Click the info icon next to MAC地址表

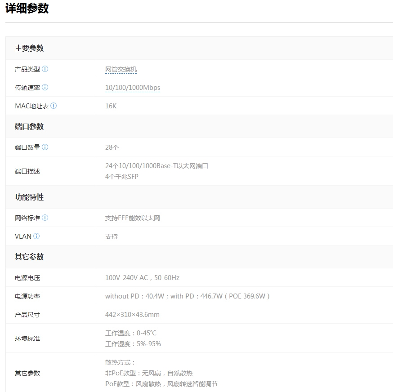pyautogui.click(x=54, y=106)
